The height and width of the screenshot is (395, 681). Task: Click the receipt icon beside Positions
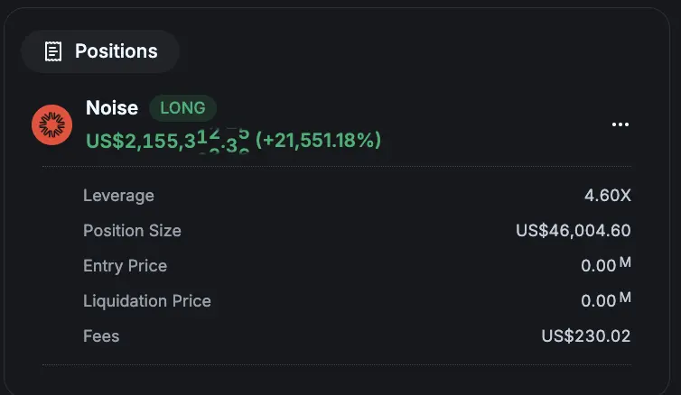point(53,51)
